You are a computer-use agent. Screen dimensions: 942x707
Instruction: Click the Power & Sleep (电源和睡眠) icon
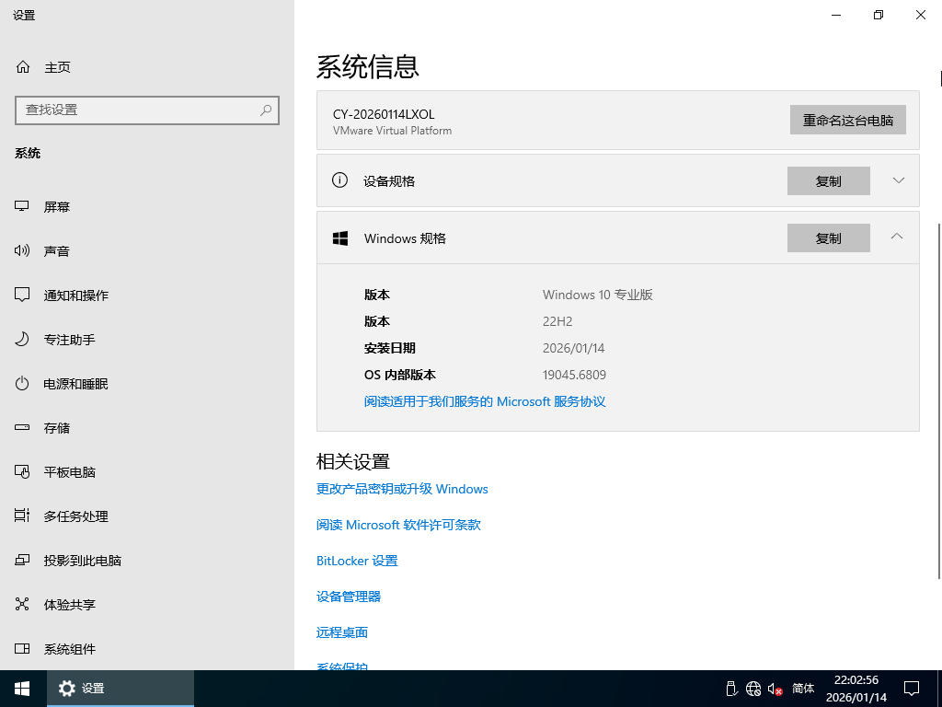point(23,384)
